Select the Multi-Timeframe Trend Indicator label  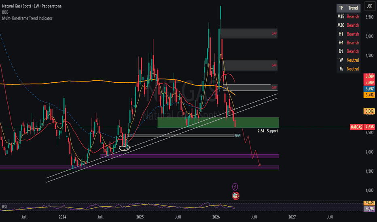(x=27, y=18)
